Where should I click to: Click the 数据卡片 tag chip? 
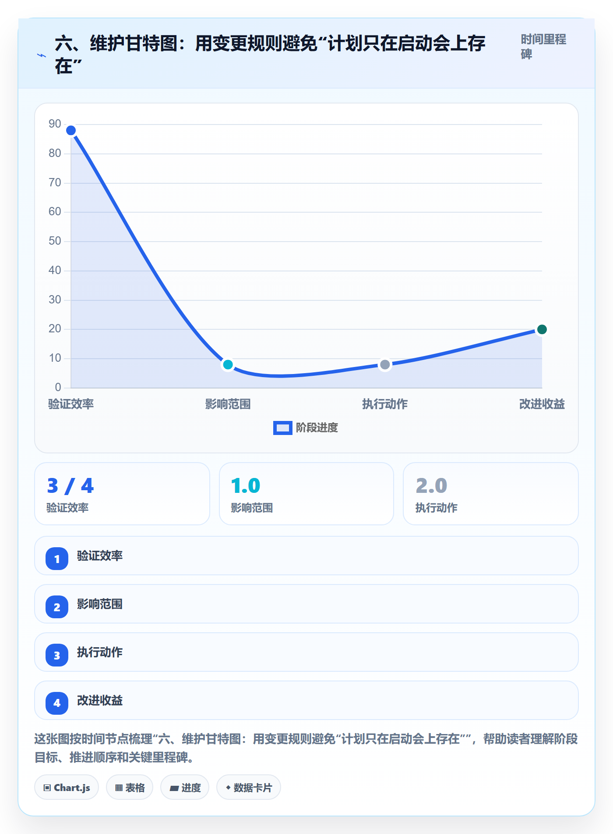click(249, 788)
